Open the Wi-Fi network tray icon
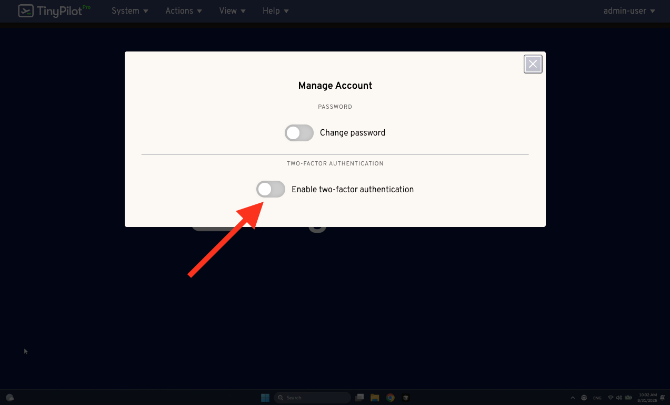Image resolution: width=670 pixels, height=405 pixels. coord(611,398)
